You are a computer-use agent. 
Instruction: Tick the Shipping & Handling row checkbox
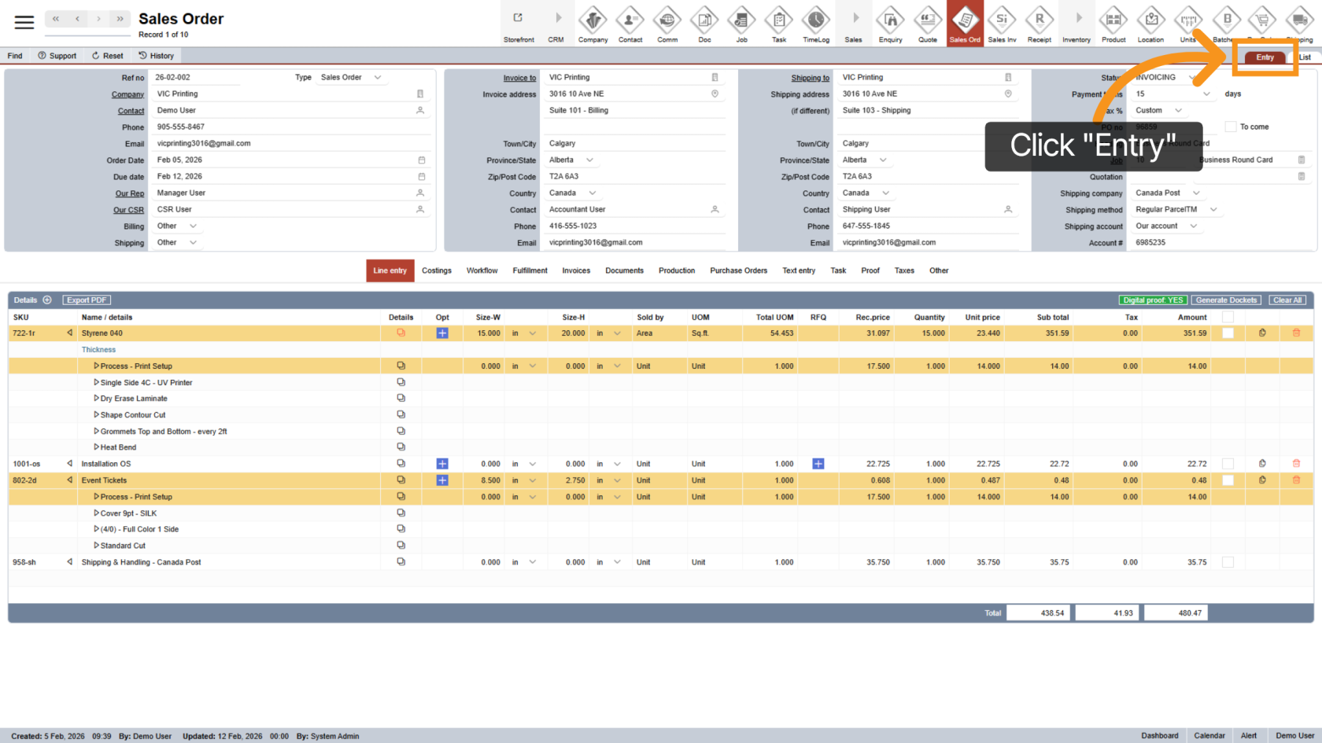tap(1228, 562)
